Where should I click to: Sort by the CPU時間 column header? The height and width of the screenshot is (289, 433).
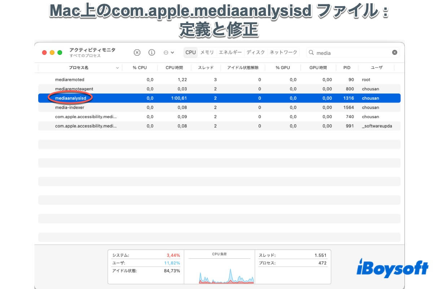(174, 68)
